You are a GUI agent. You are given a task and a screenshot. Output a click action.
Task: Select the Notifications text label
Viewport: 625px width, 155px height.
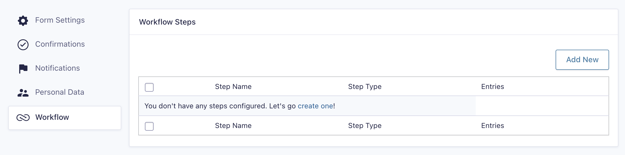pyautogui.click(x=57, y=68)
